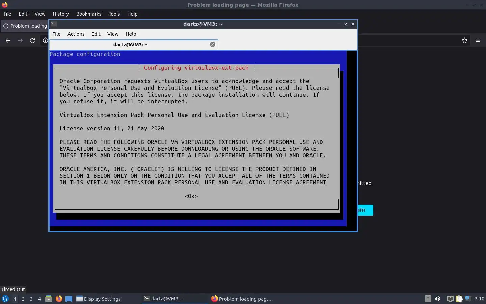486x304 pixels.
Task: Open the terminal Edit menu
Action: [96, 34]
